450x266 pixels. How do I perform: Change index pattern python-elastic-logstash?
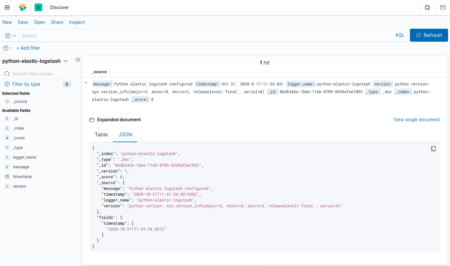coord(35,61)
